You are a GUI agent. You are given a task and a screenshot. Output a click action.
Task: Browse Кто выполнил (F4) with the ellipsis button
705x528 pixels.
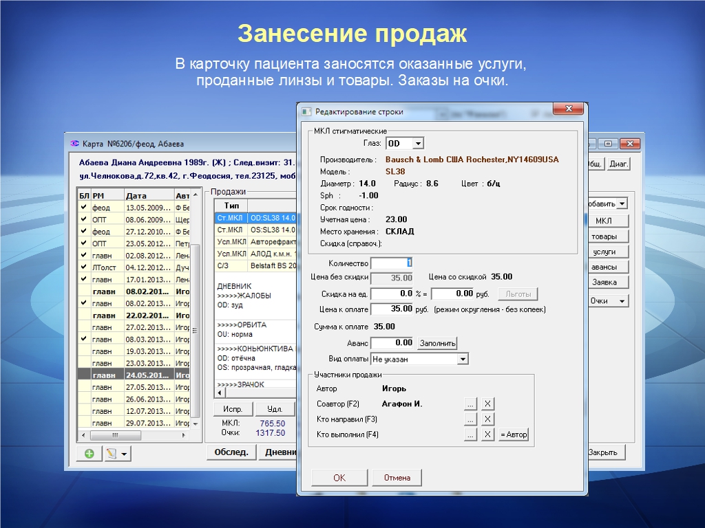click(470, 434)
